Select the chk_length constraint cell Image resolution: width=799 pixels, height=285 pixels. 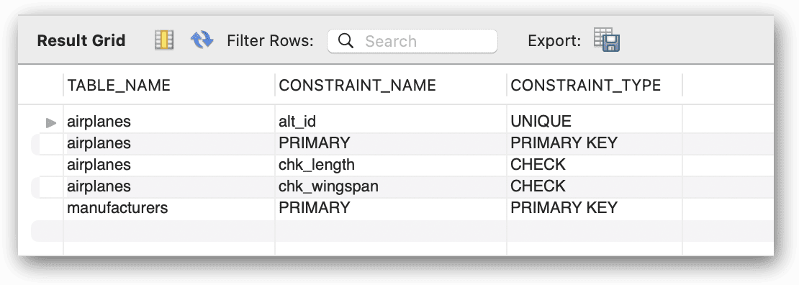click(x=391, y=165)
